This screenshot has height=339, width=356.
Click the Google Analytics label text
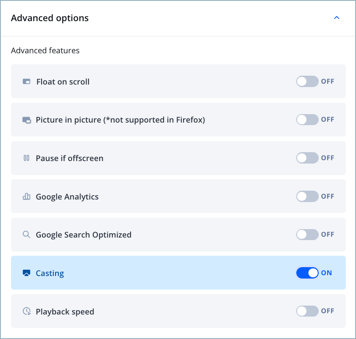pos(67,197)
